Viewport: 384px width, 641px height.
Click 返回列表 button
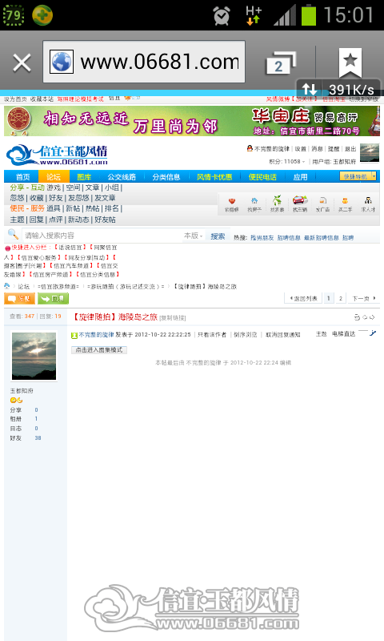tap(303, 298)
